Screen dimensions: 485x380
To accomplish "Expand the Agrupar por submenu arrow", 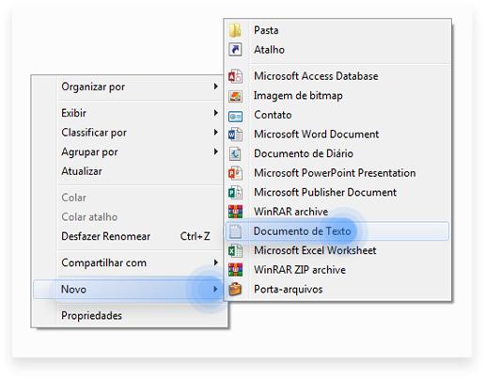I will [x=215, y=151].
